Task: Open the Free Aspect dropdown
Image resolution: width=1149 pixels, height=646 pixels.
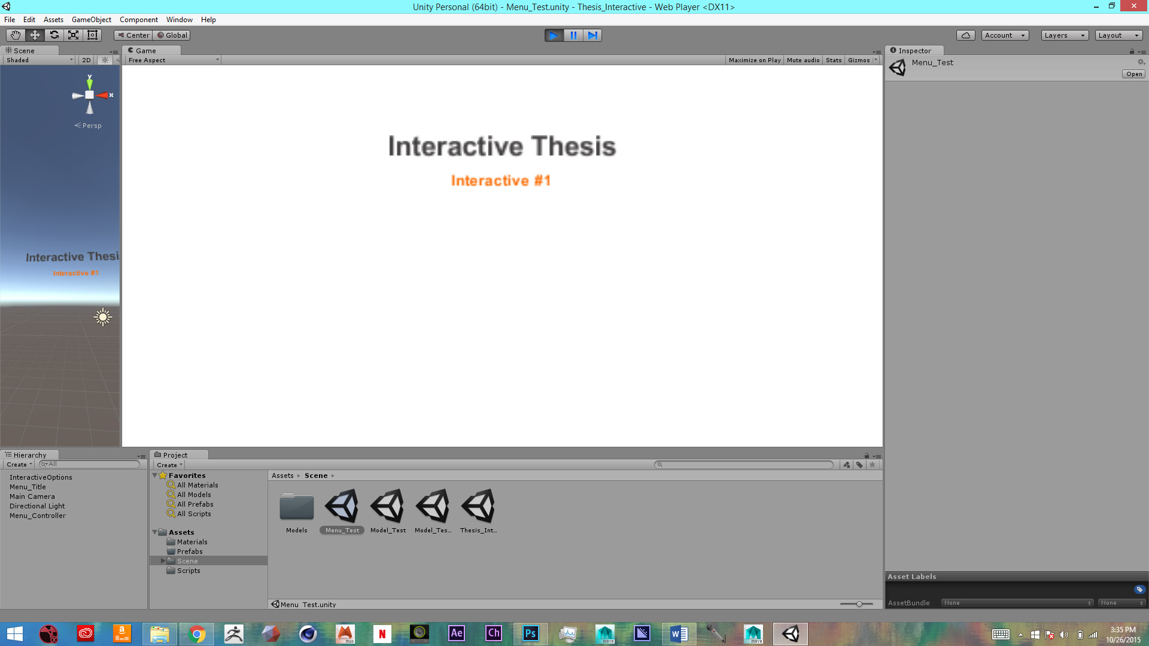Action: pos(174,60)
